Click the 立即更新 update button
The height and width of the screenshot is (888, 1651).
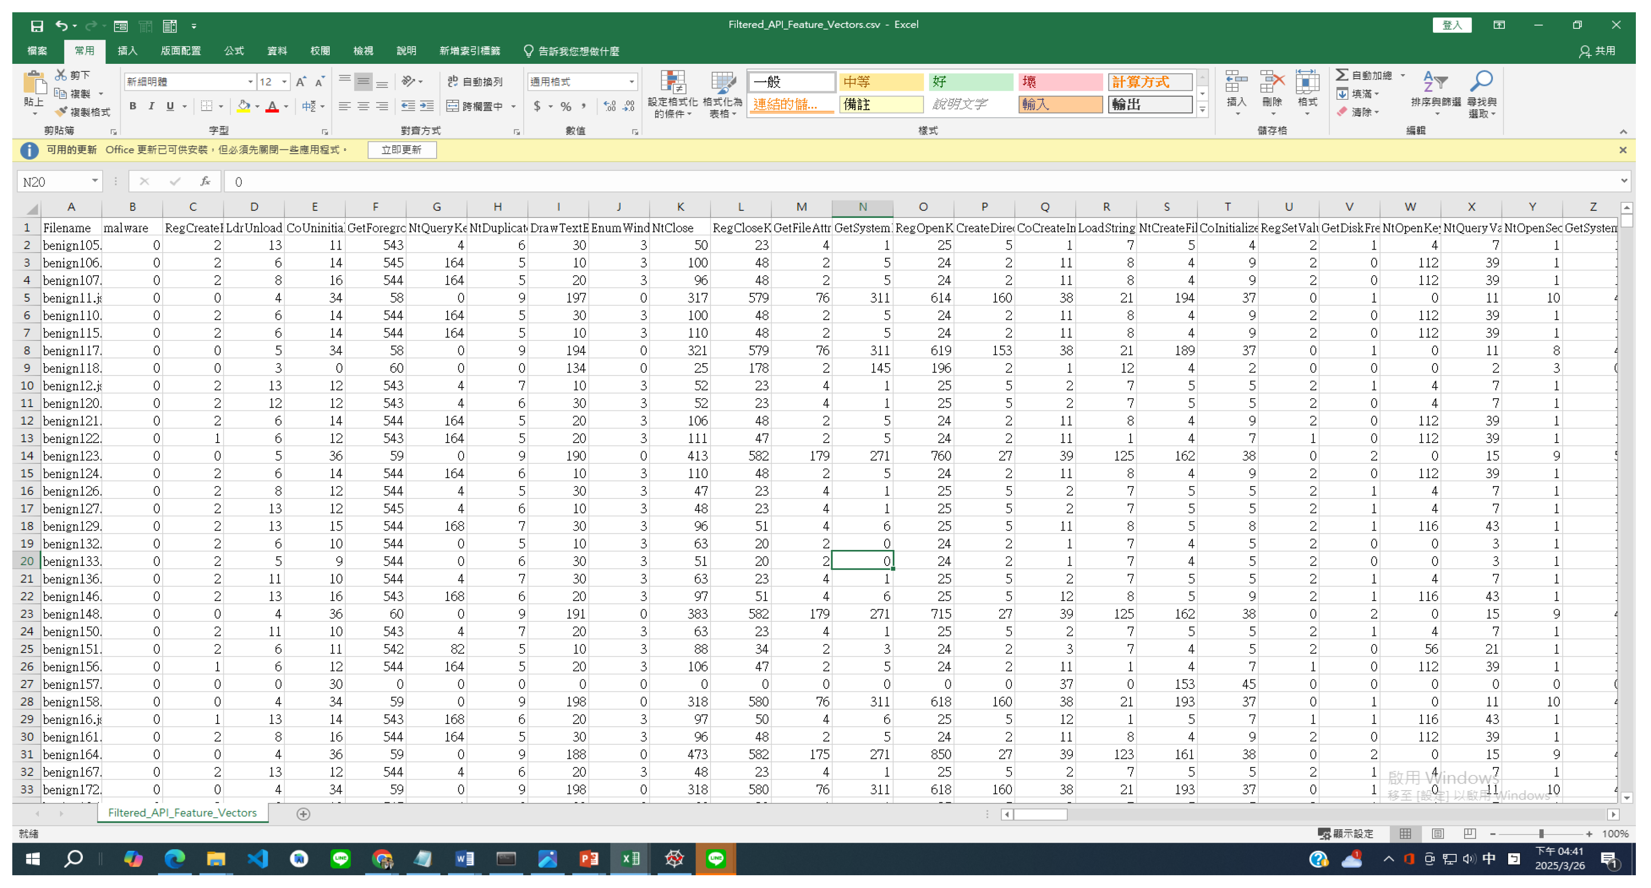click(x=401, y=150)
